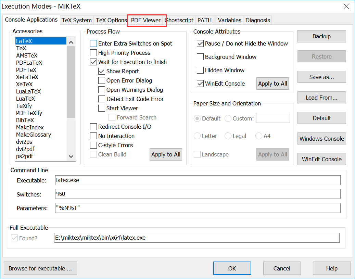Select PDFLaTeX in the Accessories list
Image resolution: width=355 pixels, height=279 pixels.
tap(41, 63)
